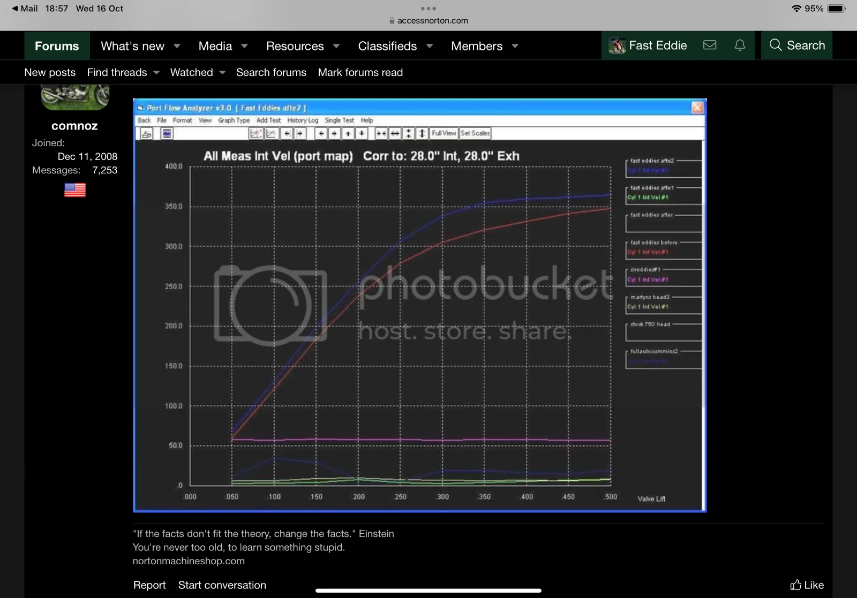Click the Mark forums read link
The height and width of the screenshot is (598, 857).
[x=360, y=72]
